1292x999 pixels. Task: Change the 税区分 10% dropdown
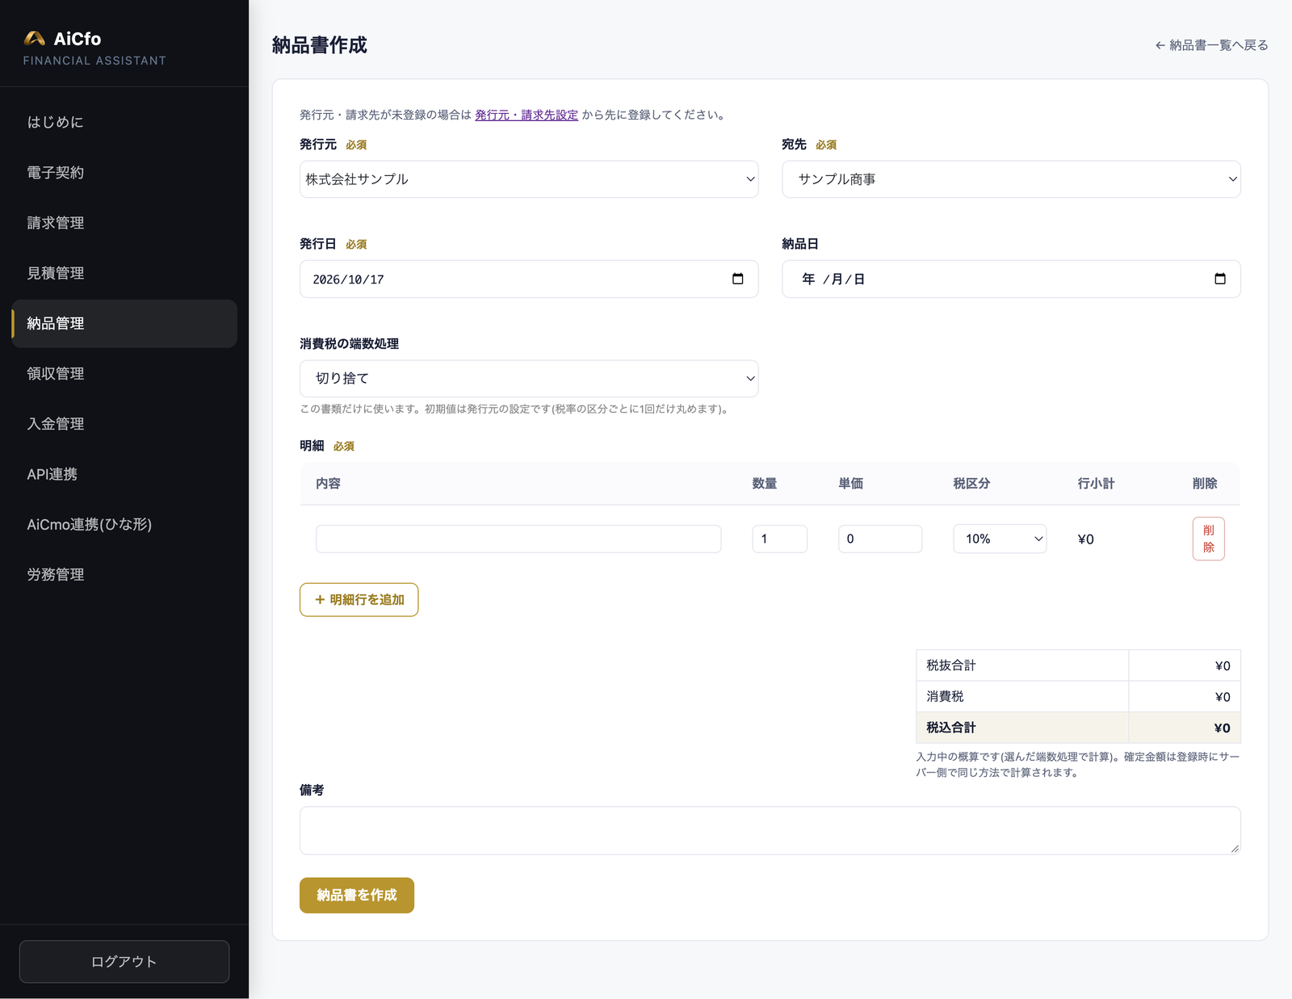(x=1000, y=539)
